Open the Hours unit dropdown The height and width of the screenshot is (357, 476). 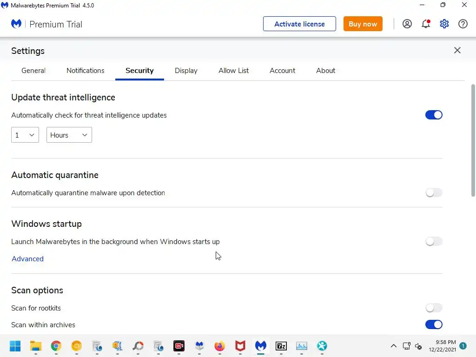pyautogui.click(x=69, y=135)
